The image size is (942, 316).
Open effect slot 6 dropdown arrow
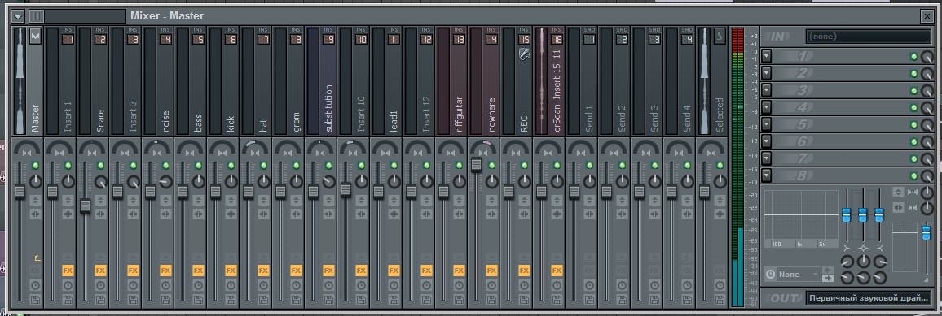(766, 141)
